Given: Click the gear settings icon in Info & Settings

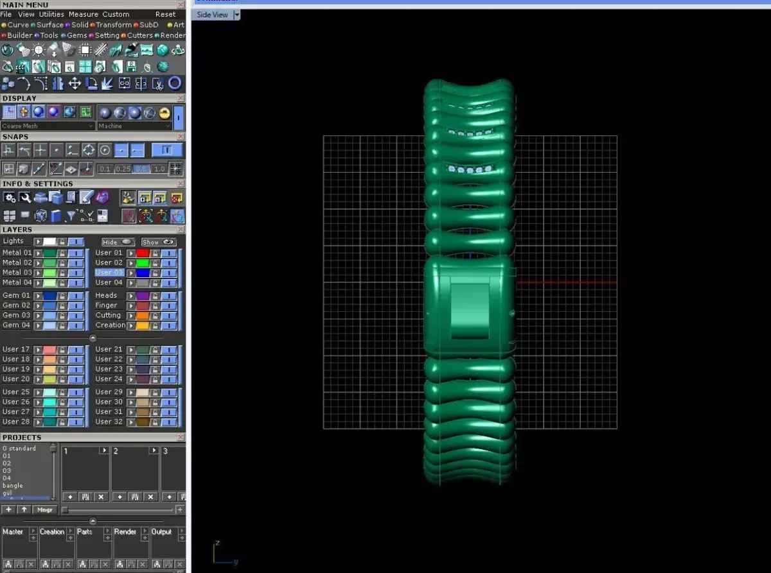Looking at the screenshot, I should click(x=9, y=197).
